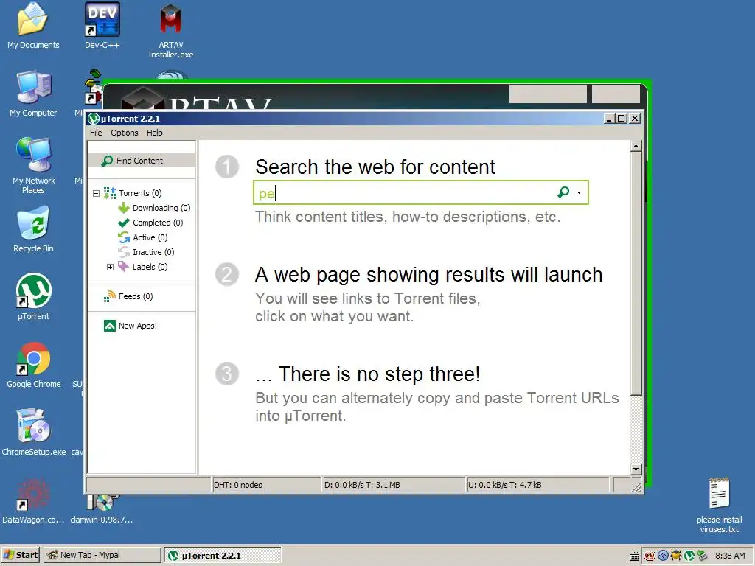Select Active (0) in the sidebar

pos(150,237)
